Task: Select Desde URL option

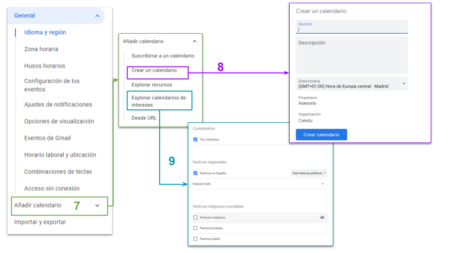Action: (144, 118)
